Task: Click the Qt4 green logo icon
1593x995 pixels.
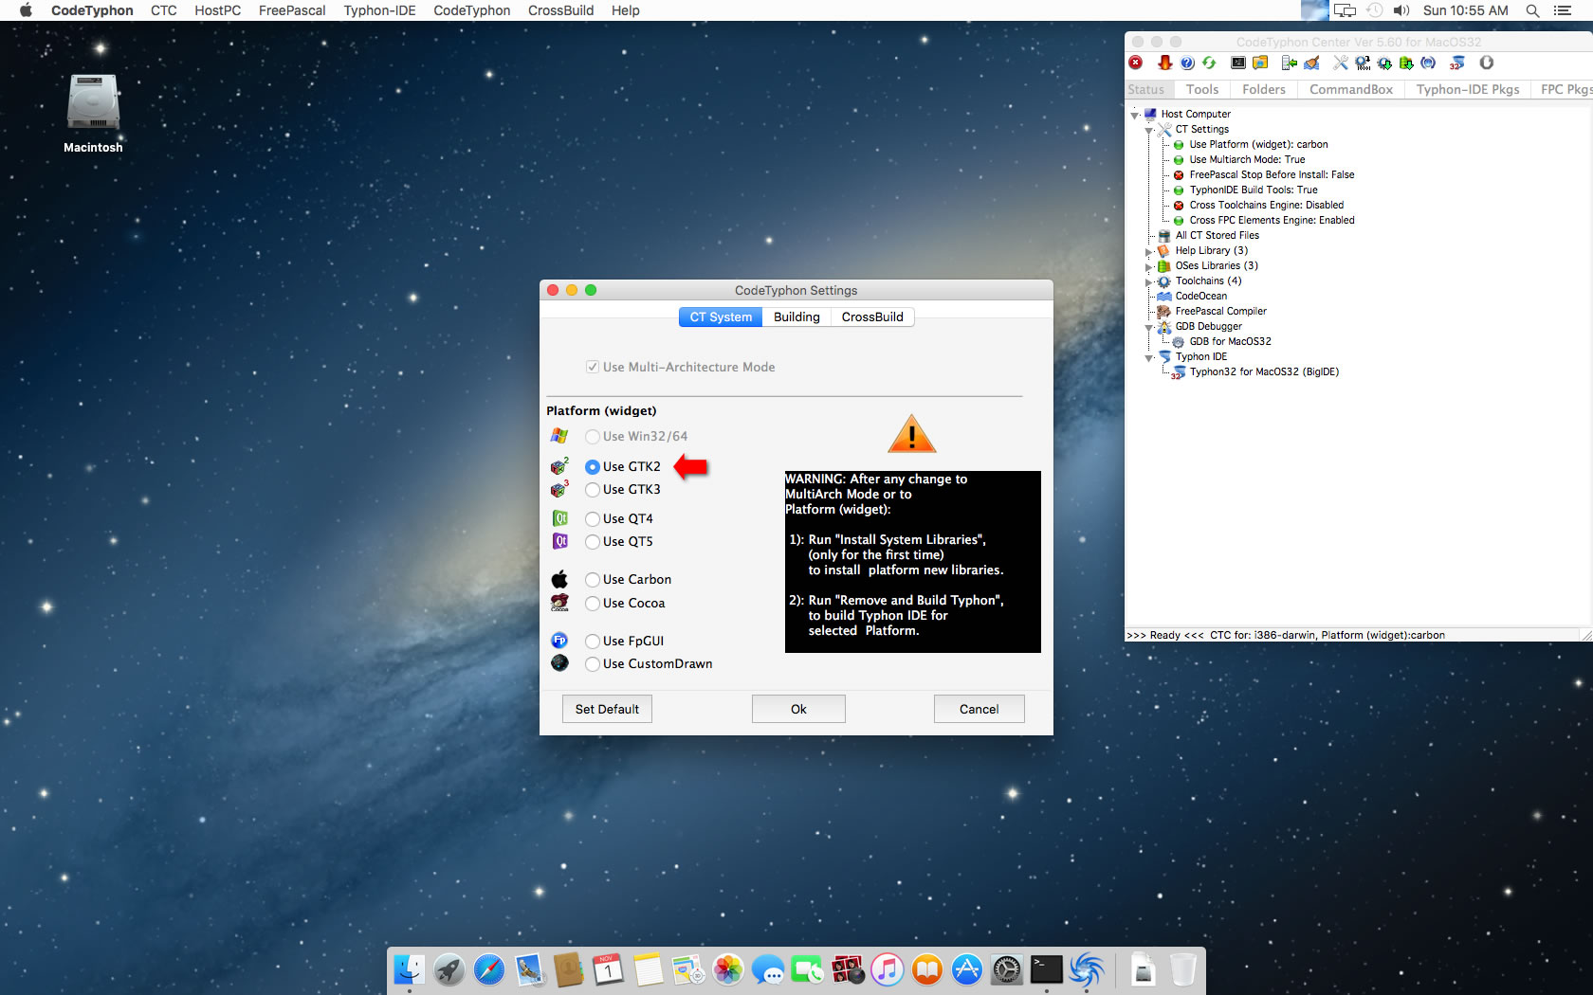Action: [x=560, y=518]
